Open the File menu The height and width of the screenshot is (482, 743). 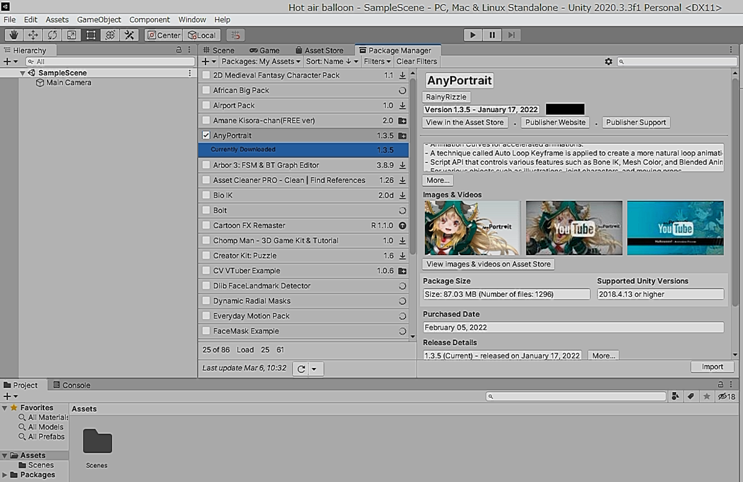(x=9, y=20)
